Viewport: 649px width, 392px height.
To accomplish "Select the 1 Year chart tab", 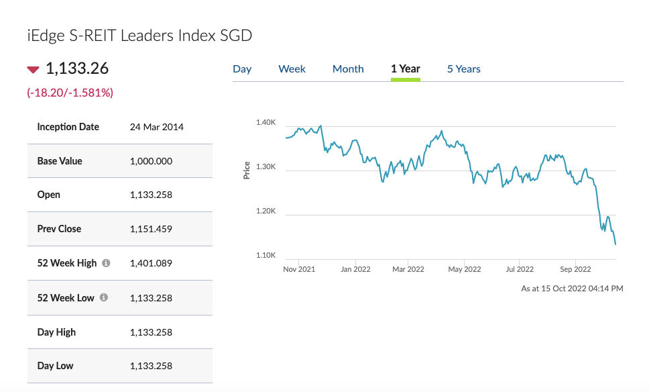I will (x=405, y=69).
